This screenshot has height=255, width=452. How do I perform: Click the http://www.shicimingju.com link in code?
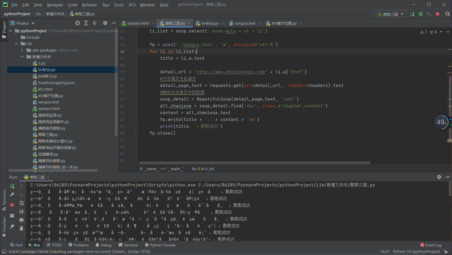231,72
